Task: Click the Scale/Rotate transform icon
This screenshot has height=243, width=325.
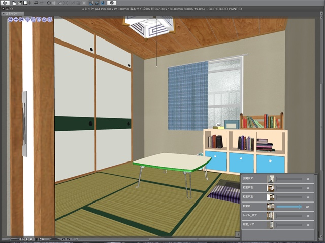Action: pyautogui.click(x=66, y=3)
